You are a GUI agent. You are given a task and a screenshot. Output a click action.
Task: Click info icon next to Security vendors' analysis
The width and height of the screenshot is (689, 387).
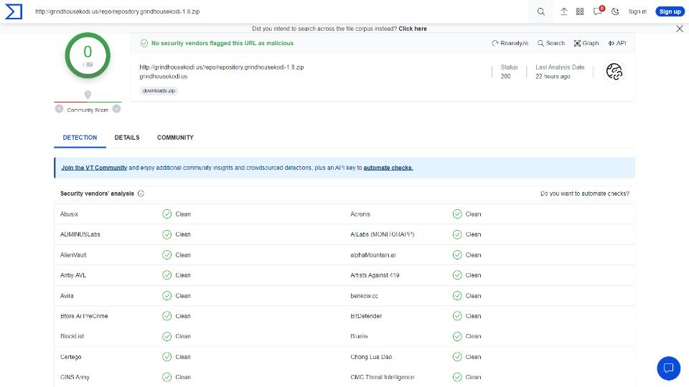[x=141, y=193]
